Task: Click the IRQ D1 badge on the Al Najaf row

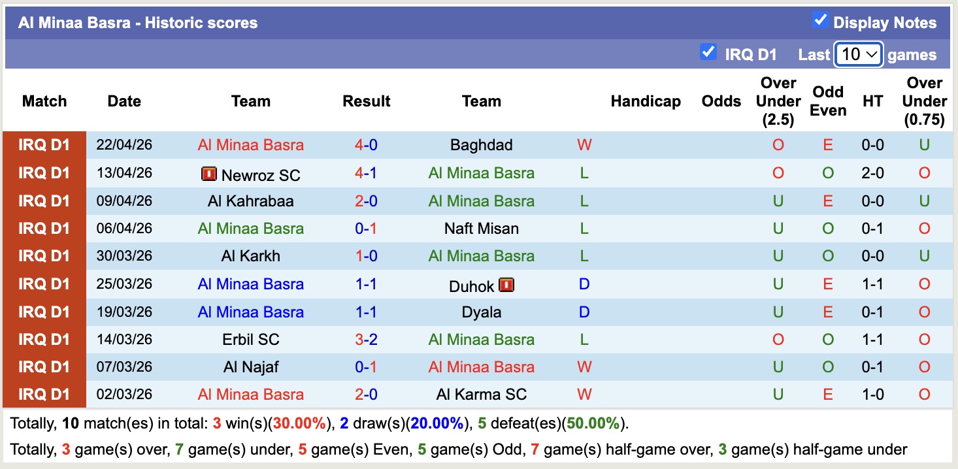Action: point(44,366)
